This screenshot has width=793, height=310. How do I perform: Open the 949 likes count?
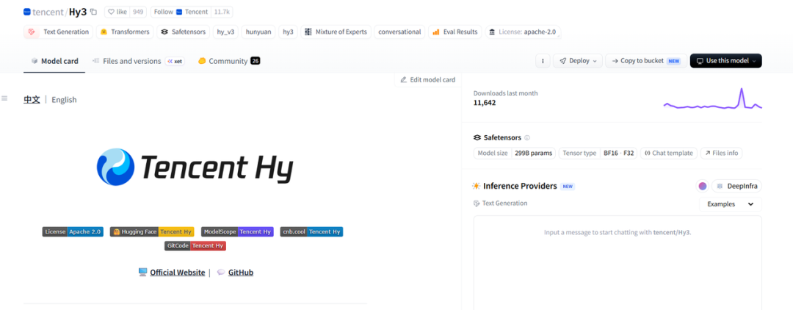[x=138, y=12]
